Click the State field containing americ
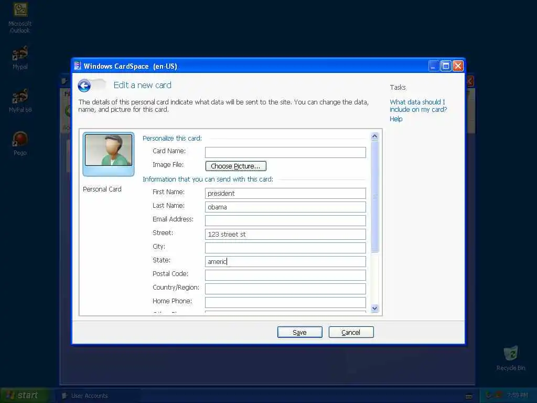 (x=285, y=261)
